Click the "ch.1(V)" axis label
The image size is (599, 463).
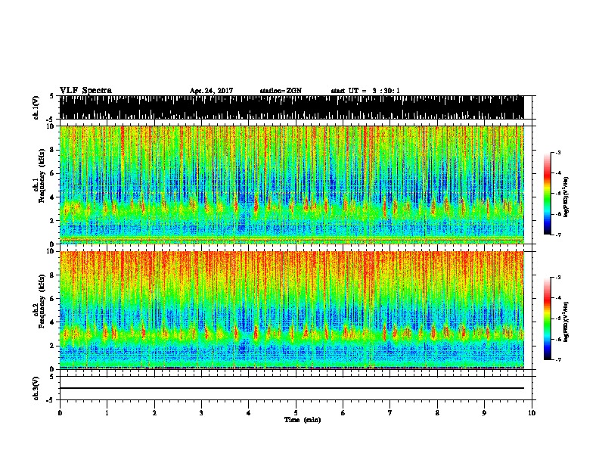(x=36, y=107)
